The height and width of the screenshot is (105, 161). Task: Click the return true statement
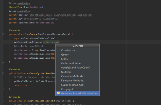pyautogui.click(x=21, y=85)
